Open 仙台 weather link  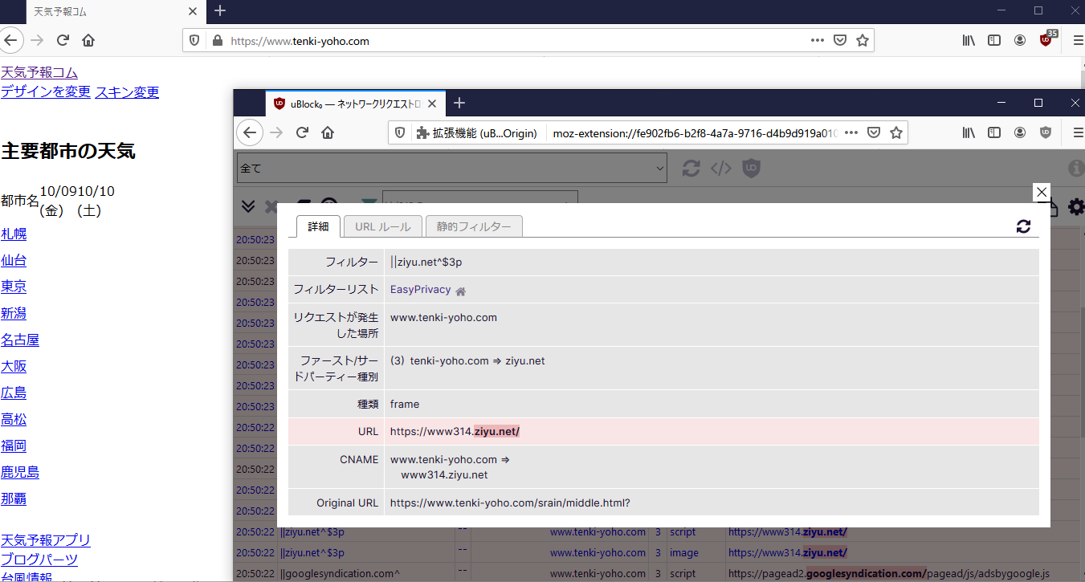14,260
